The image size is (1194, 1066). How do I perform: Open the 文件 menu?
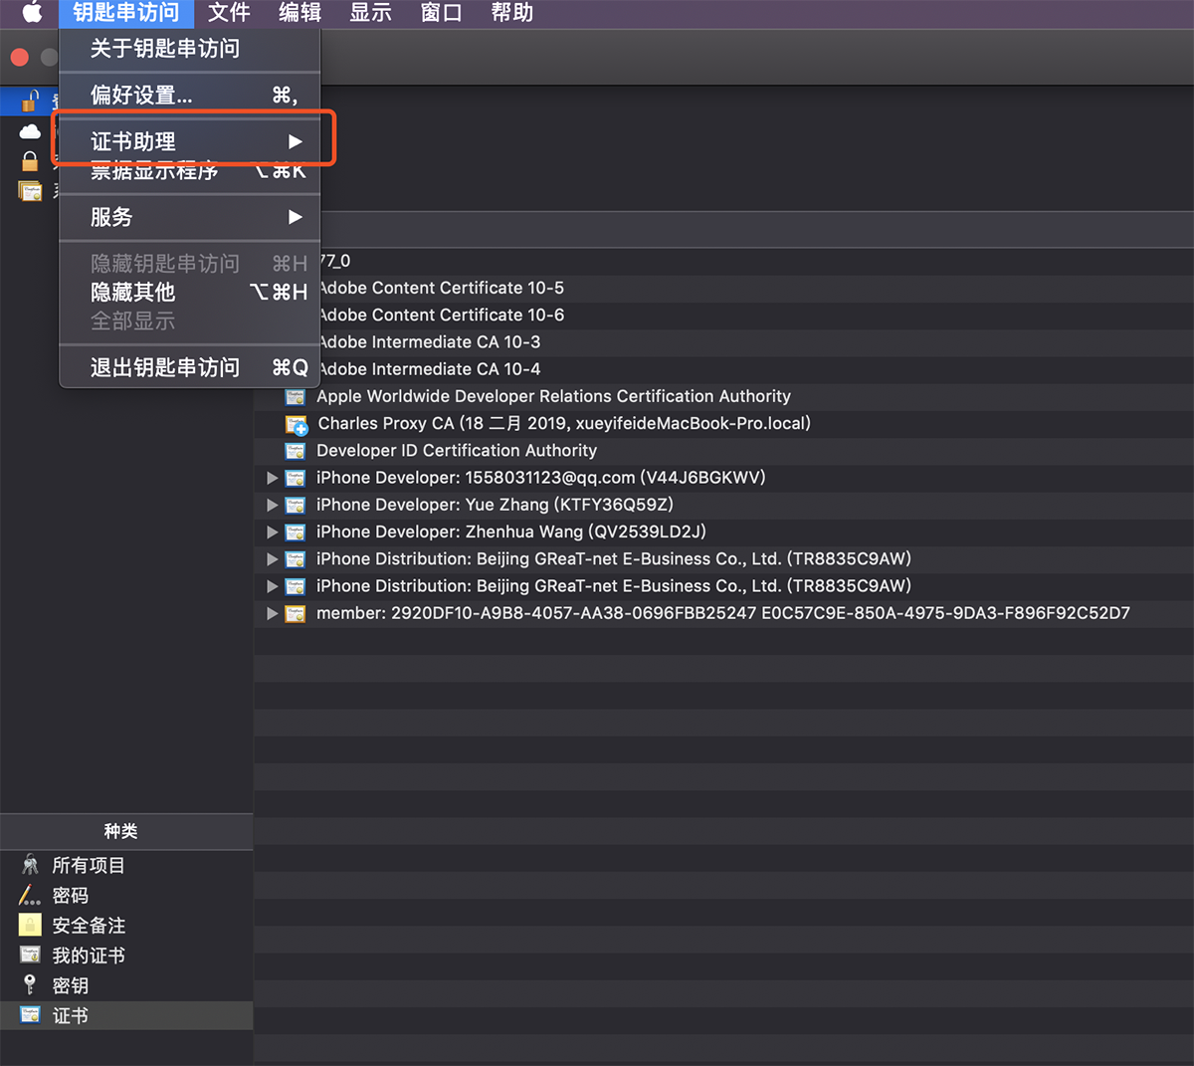pos(229,12)
